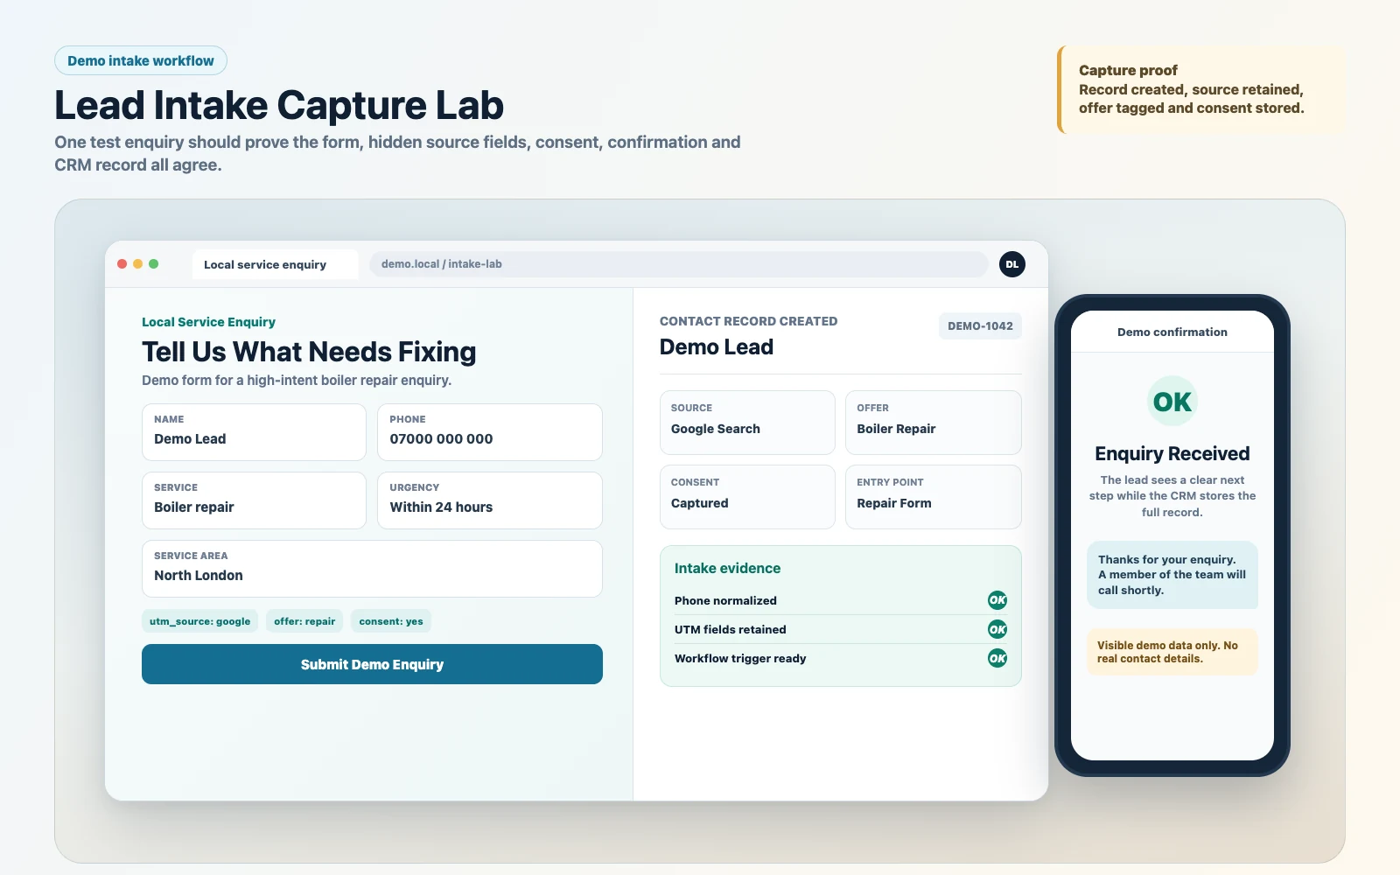Click the OK icon next to UTM fields retained
1400x875 pixels.
tap(997, 629)
